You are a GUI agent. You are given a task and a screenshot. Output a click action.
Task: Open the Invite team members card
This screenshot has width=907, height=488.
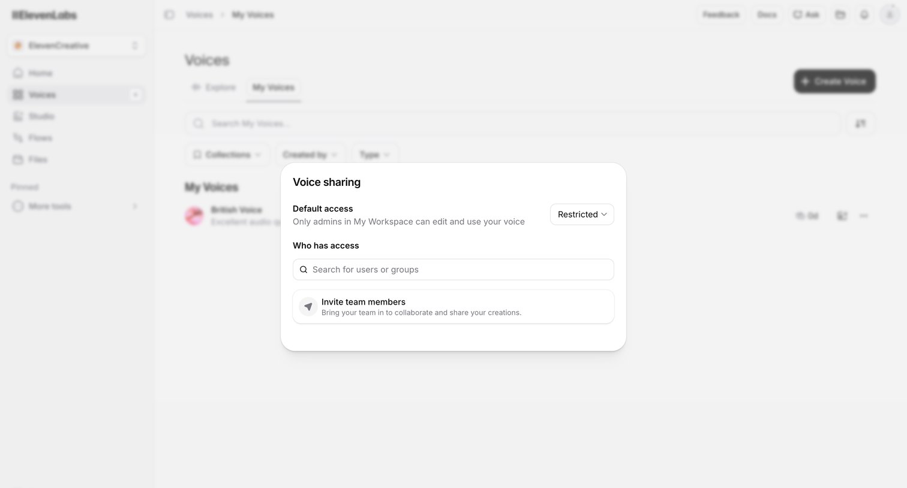tap(453, 307)
